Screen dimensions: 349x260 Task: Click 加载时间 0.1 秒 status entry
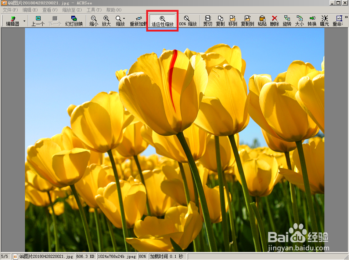coord(166,256)
